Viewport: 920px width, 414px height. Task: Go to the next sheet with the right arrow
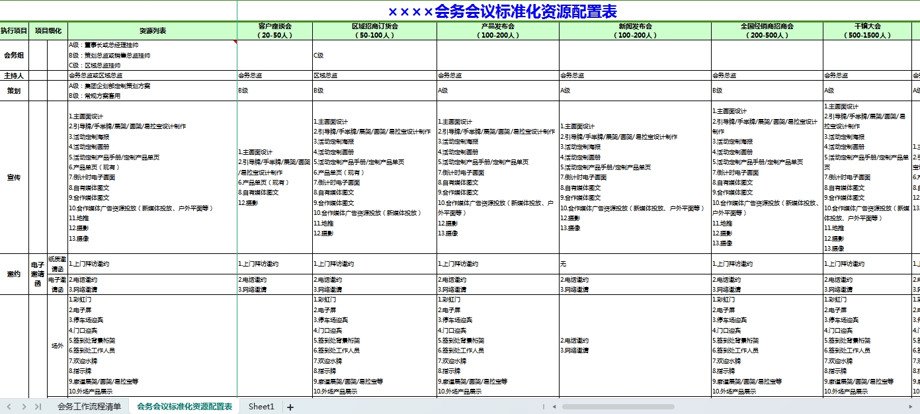[x=24, y=407]
